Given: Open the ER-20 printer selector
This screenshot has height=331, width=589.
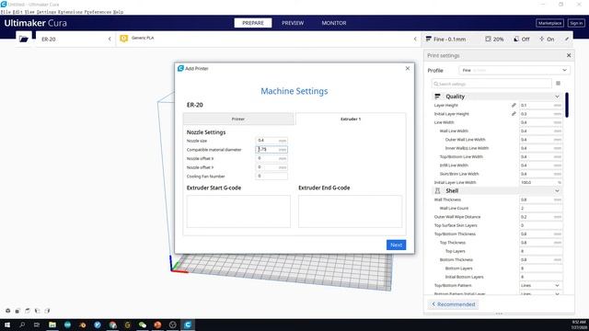Looking at the screenshot, I should click(75, 39).
